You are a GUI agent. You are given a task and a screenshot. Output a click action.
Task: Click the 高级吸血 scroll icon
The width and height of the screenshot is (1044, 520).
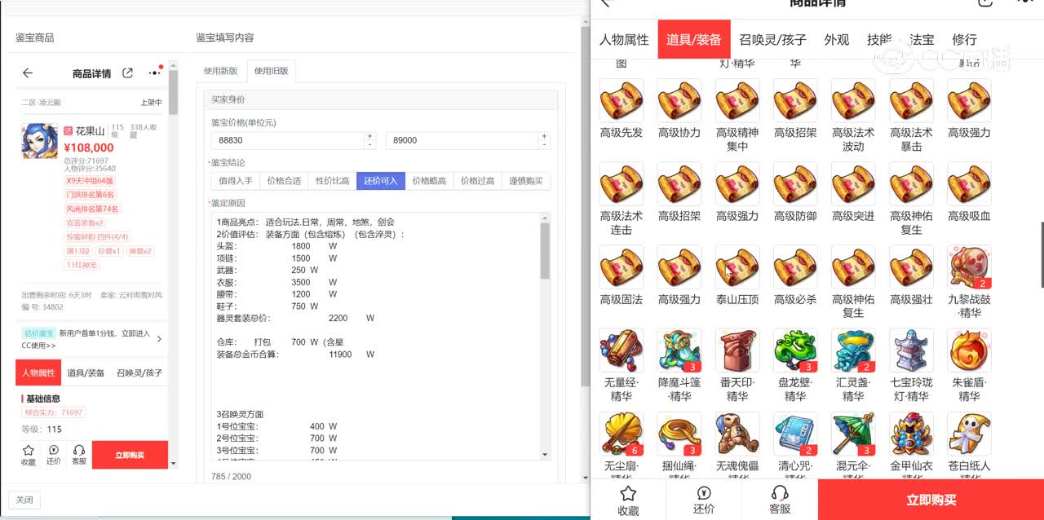[x=969, y=184]
